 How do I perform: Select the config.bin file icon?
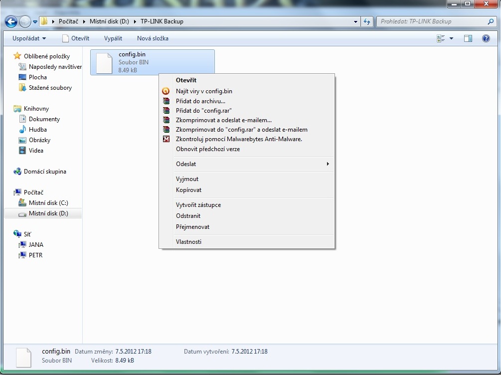104,63
